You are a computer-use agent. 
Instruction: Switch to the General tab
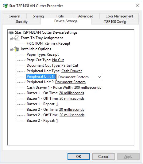coord(14,16)
